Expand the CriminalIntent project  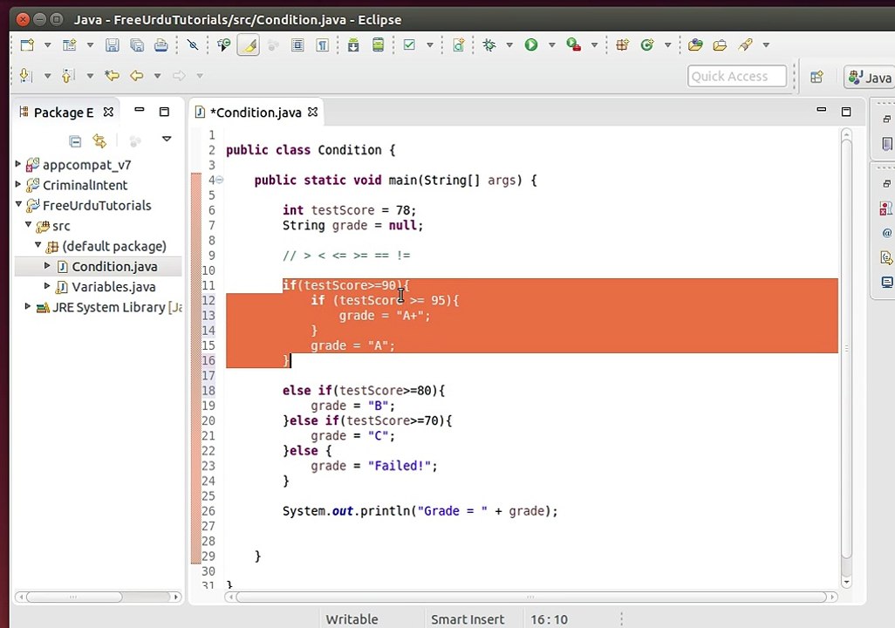coord(17,184)
